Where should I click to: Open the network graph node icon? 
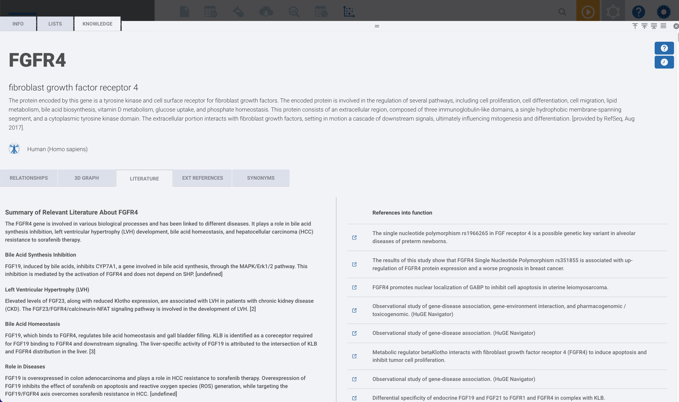(x=613, y=12)
